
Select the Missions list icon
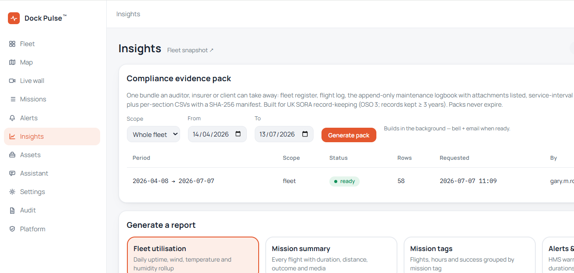coord(12,99)
